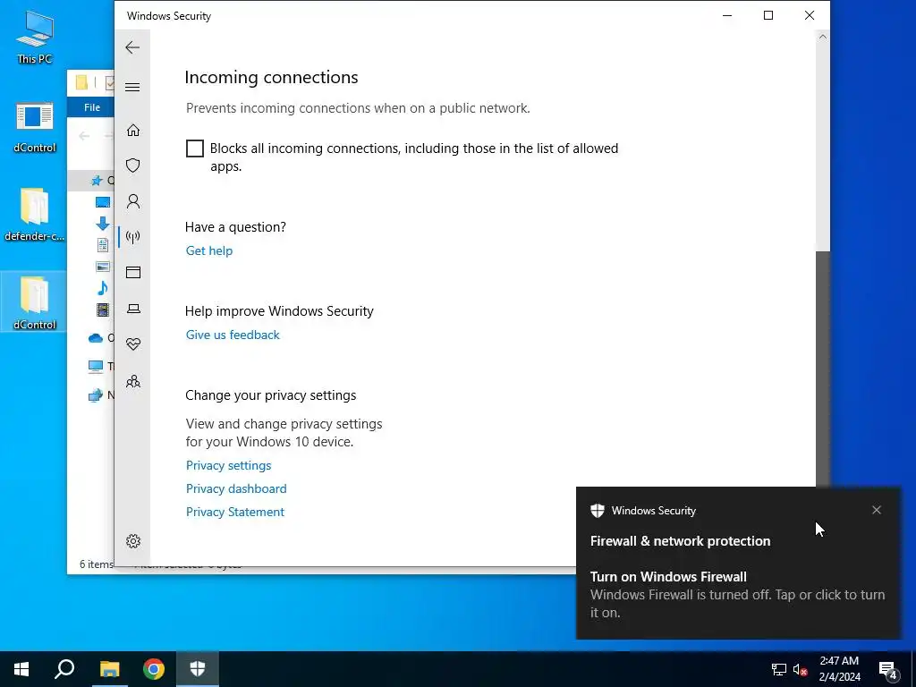This screenshot has width=916, height=687.
Task: Open the Privacy Statement link
Action: [x=235, y=513]
